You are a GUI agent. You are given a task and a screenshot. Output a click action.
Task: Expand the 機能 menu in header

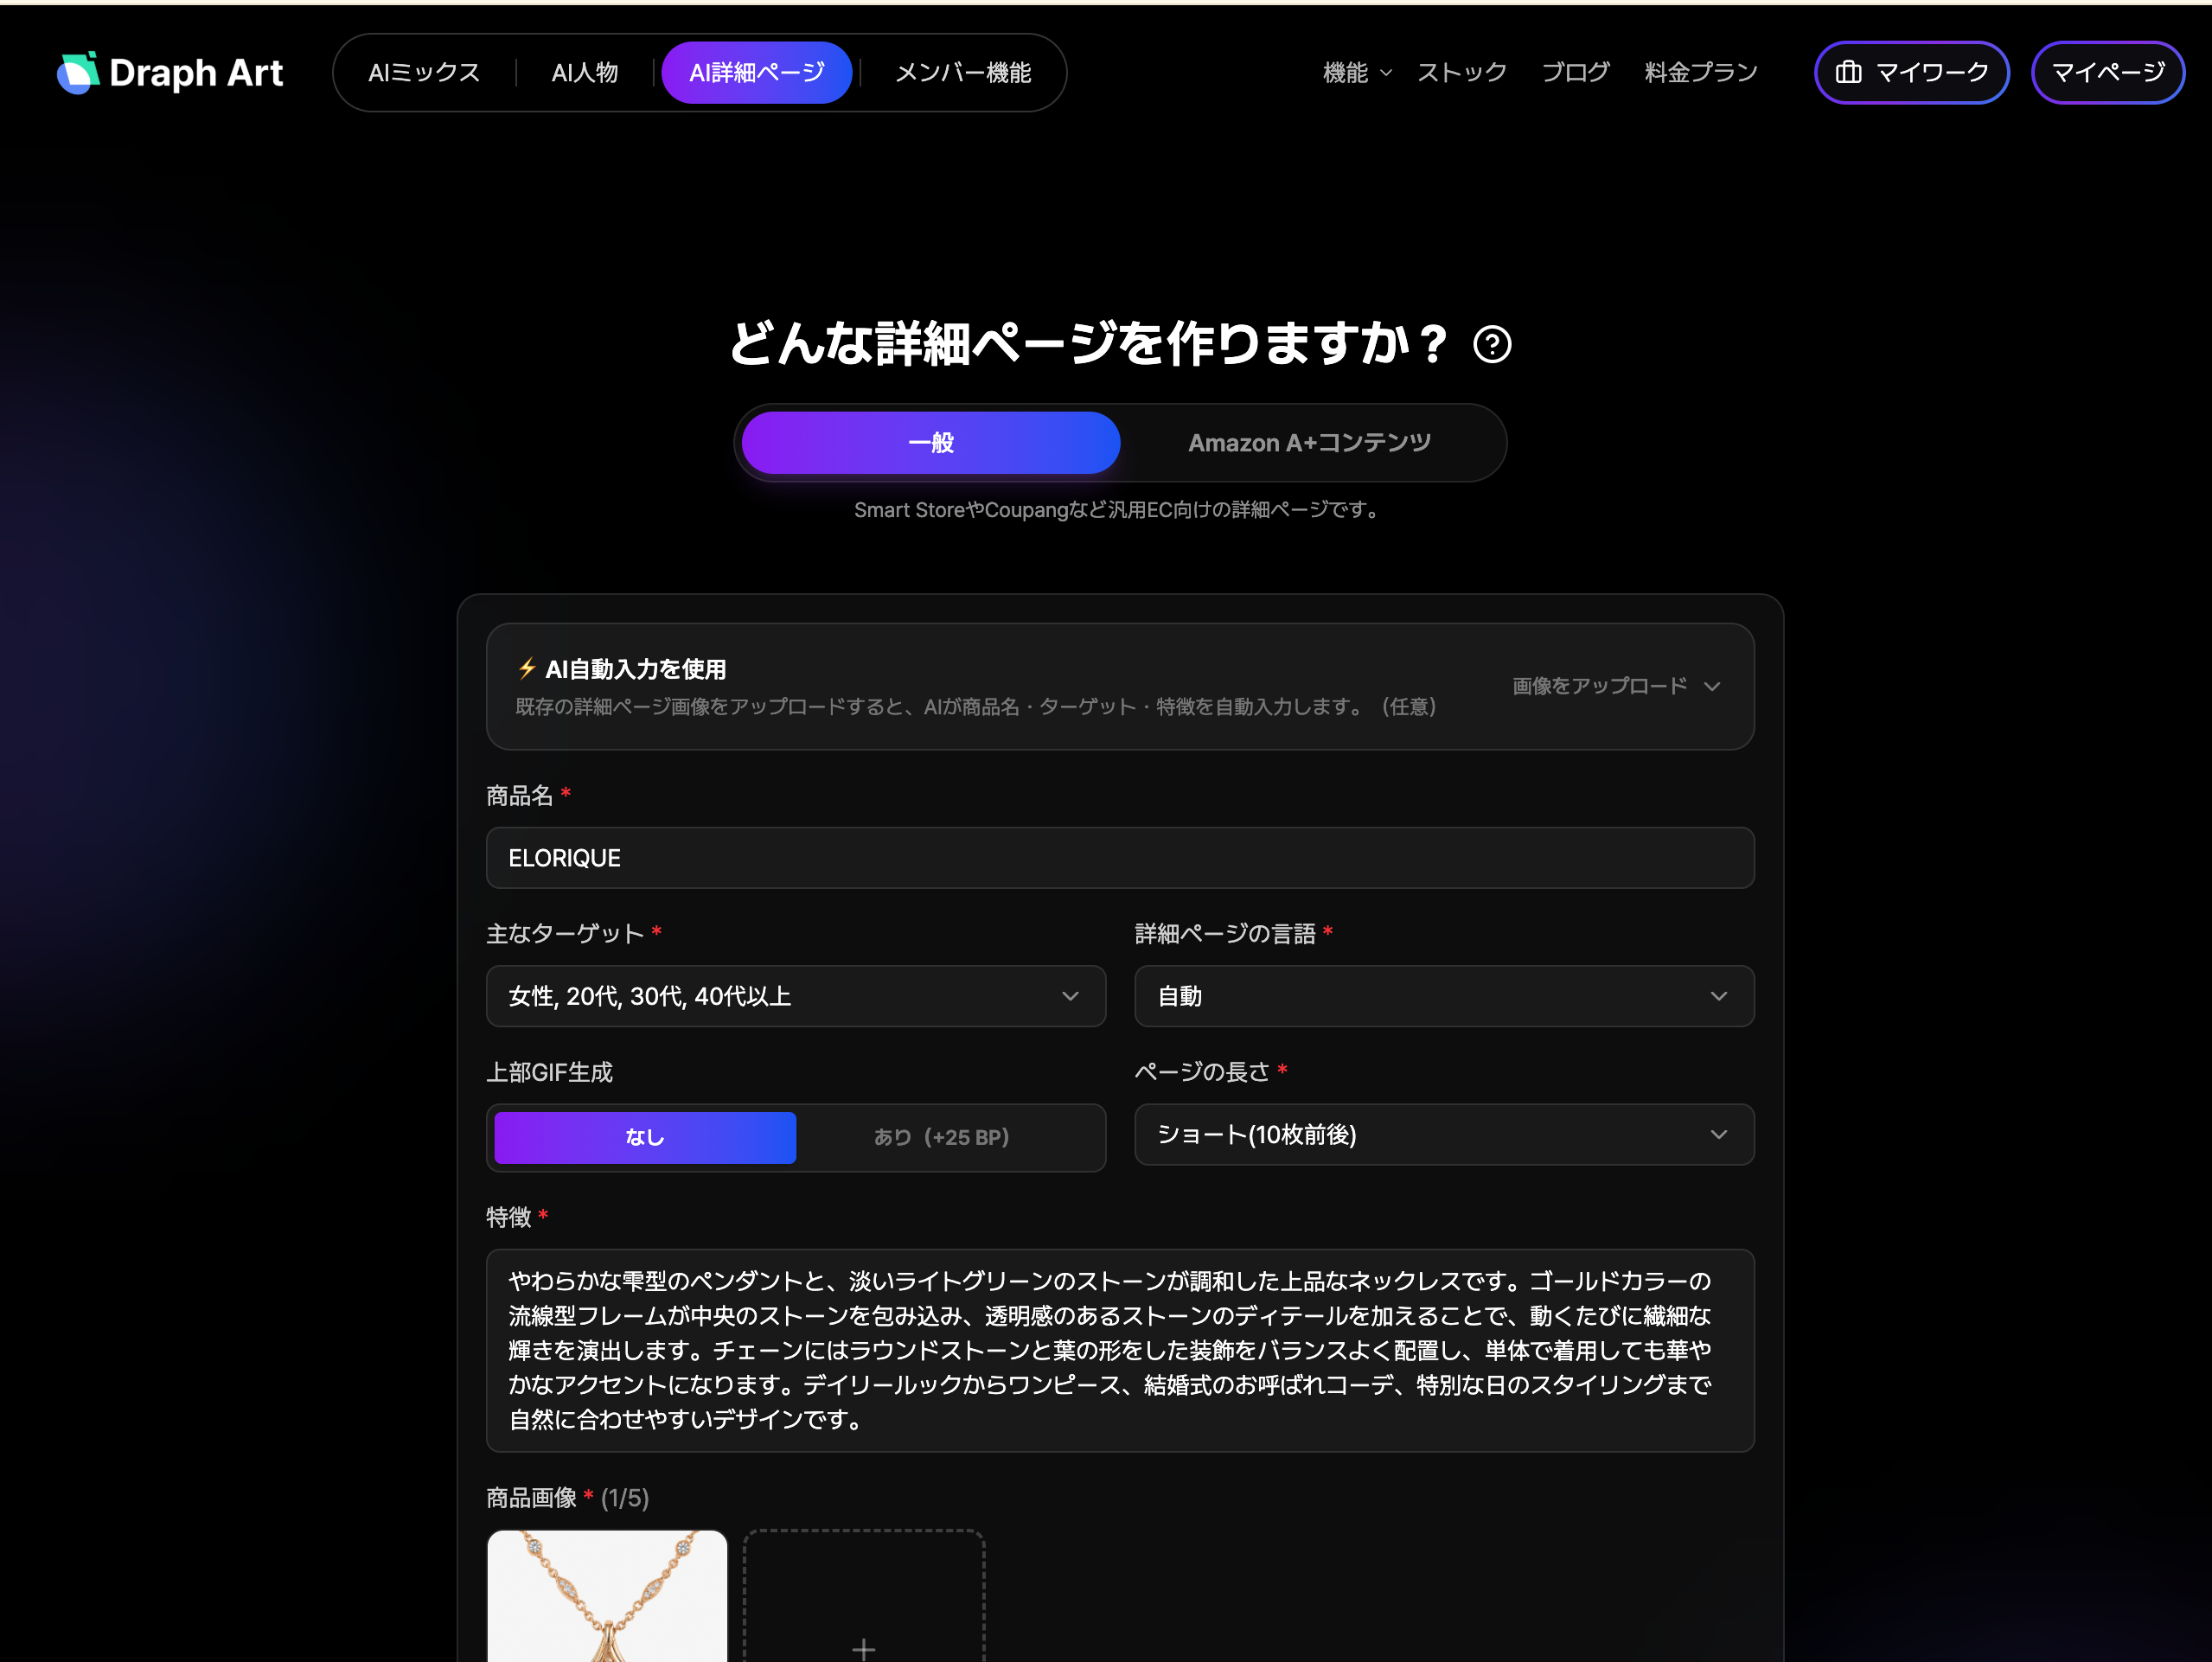click(x=1356, y=73)
